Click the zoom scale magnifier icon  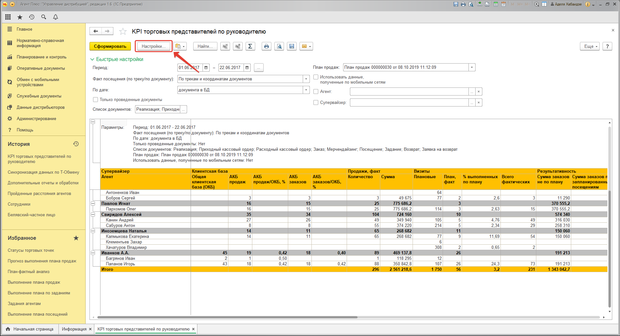(x=537, y=4)
